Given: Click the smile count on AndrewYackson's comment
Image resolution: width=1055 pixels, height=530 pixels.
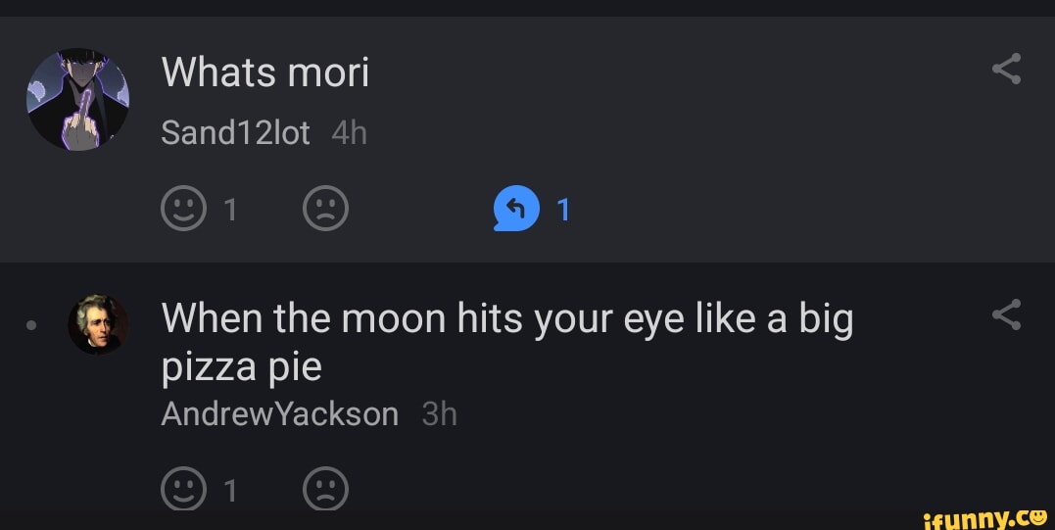Looking at the screenshot, I should (x=230, y=489).
